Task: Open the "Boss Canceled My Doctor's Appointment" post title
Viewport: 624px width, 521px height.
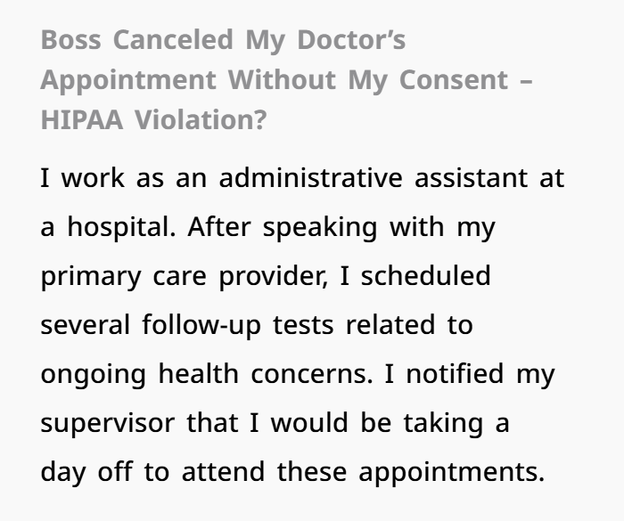Action: click(x=286, y=79)
